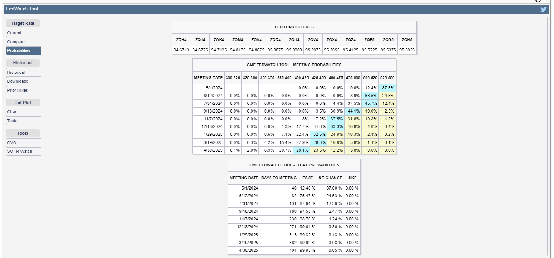The image size is (554, 258).
Task: Click the 95.6925 futures price cell
Action: pyautogui.click(x=407, y=50)
